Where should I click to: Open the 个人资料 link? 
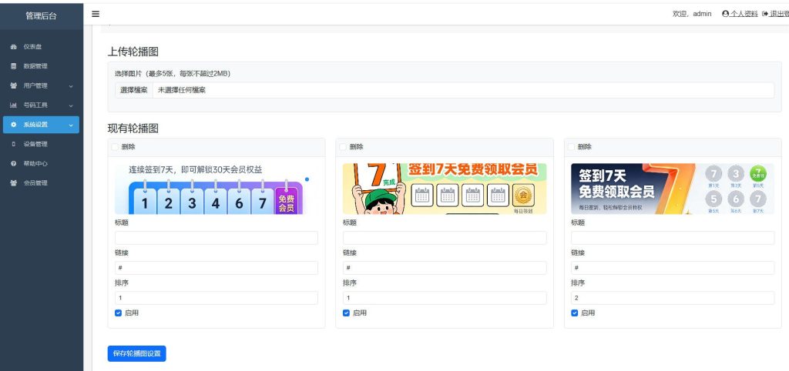click(x=744, y=14)
